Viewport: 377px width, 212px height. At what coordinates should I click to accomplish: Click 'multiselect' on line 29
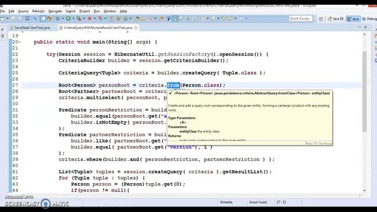pyautogui.click(x=103, y=98)
